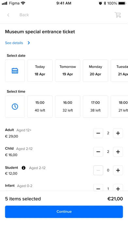This screenshot has height=228, width=128.
Task: Choose the 17:00 time slot
Action: [95, 106]
